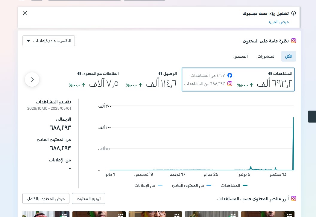The image size is (316, 217).
Task: Open the التقسيم: عادي/إعلانات dropdown
Action: pyautogui.click(x=48, y=41)
